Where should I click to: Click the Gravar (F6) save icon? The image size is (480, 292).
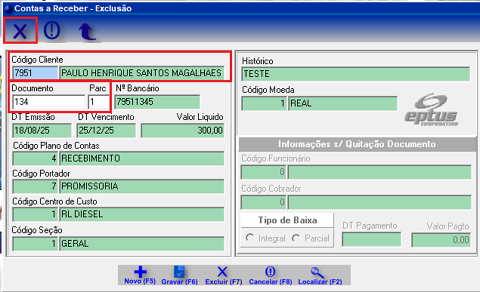(x=179, y=273)
